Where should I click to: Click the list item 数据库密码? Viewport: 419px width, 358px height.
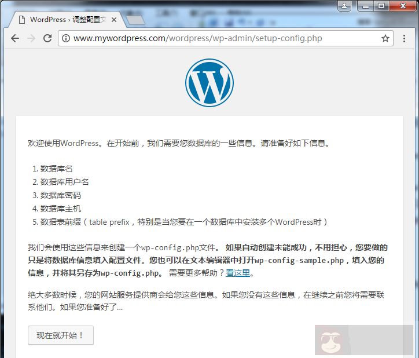point(60,195)
